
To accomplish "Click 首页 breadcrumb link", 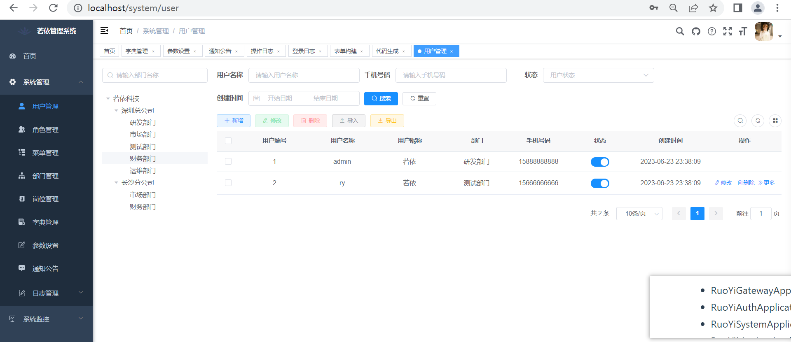I will pos(126,31).
